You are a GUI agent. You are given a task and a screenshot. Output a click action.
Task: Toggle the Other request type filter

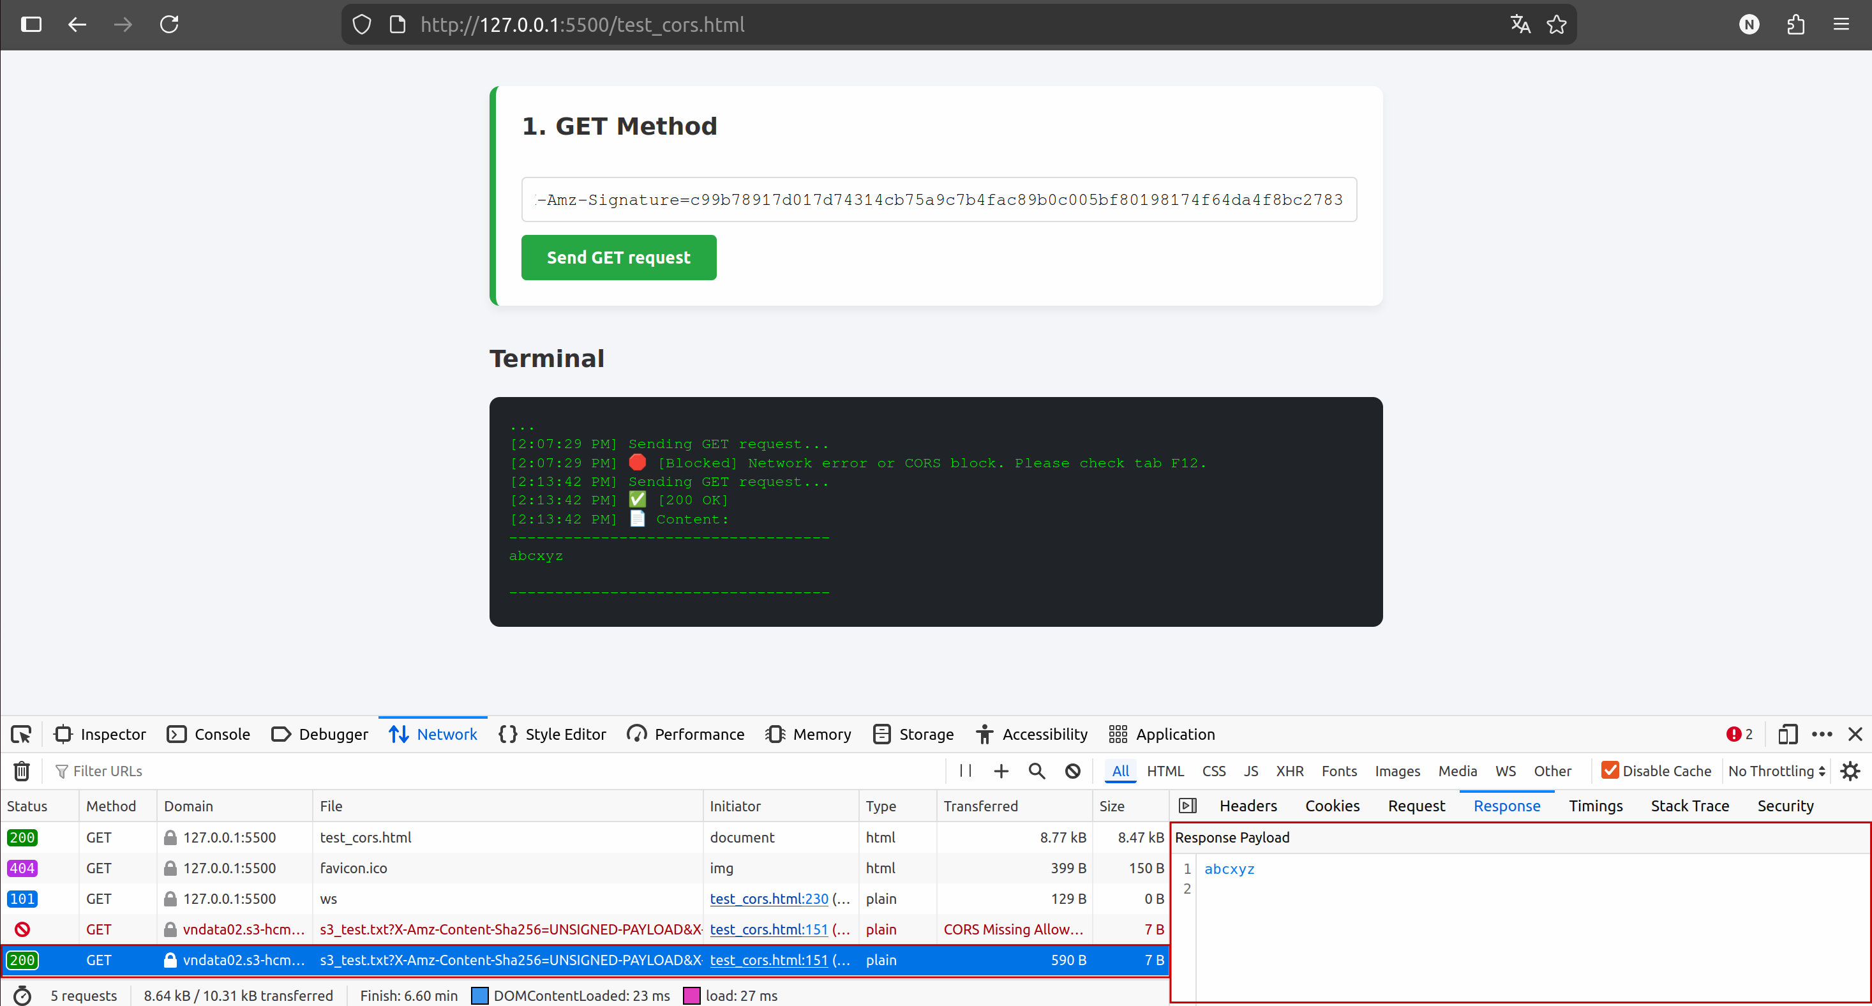click(1552, 770)
